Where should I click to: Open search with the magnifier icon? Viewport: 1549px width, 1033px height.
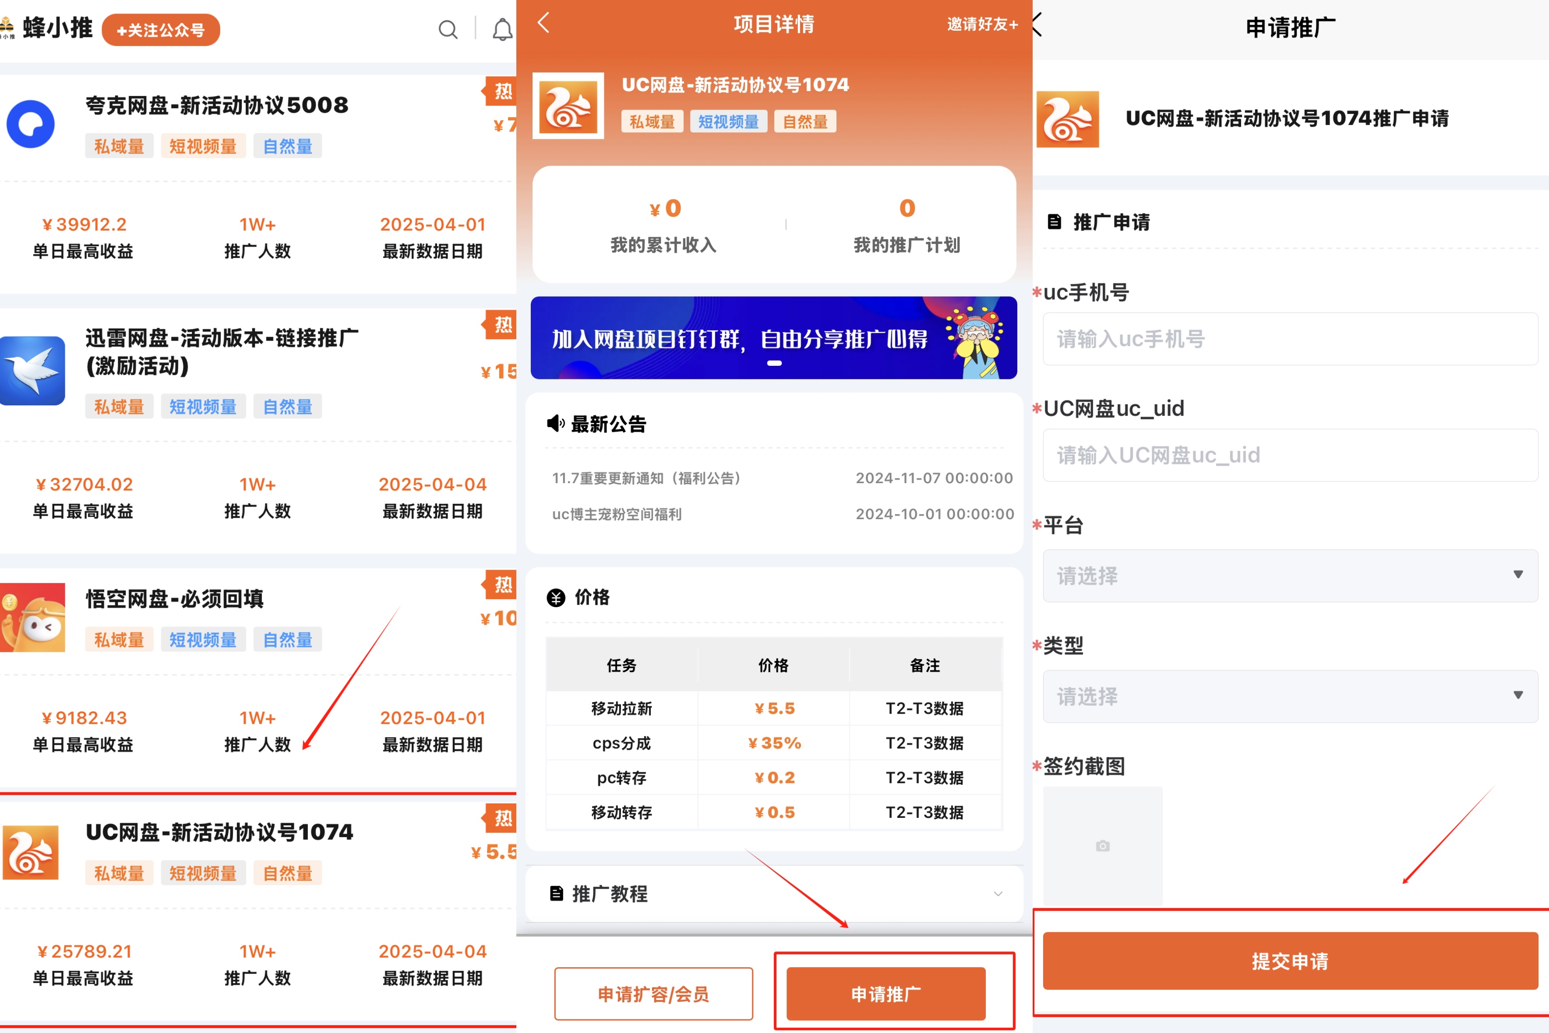[x=448, y=30]
